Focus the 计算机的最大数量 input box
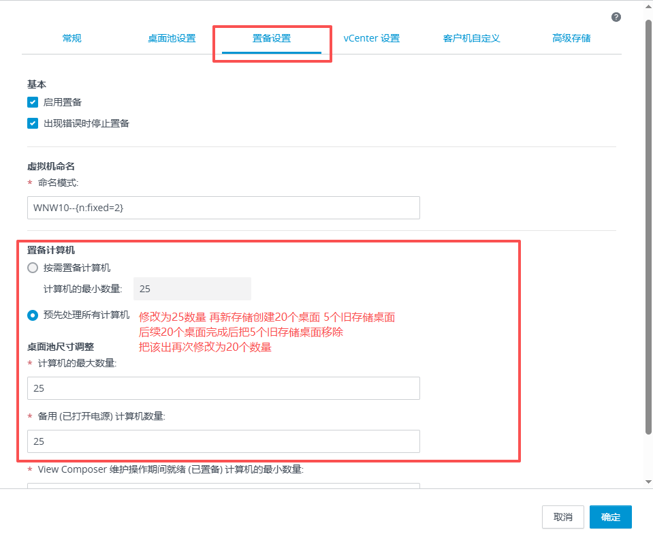 point(223,388)
